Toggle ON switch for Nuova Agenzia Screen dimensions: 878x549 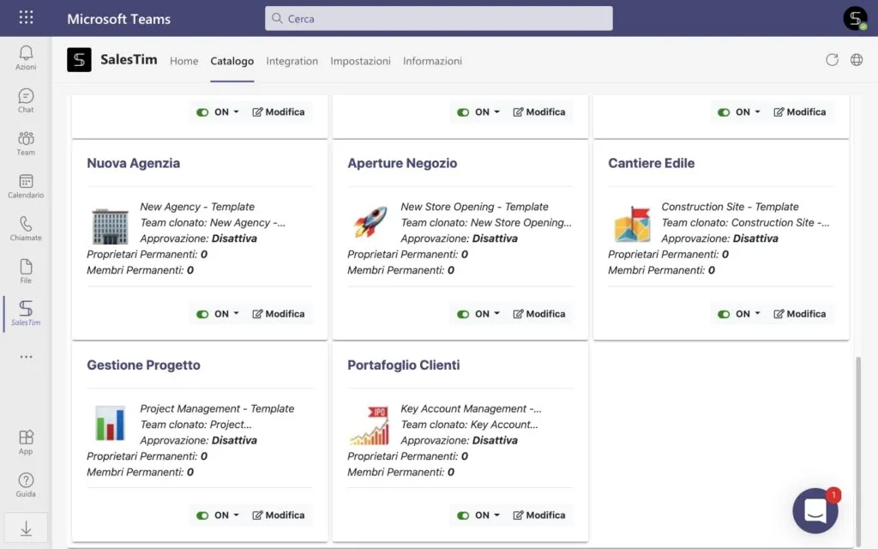(x=202, y=314)
